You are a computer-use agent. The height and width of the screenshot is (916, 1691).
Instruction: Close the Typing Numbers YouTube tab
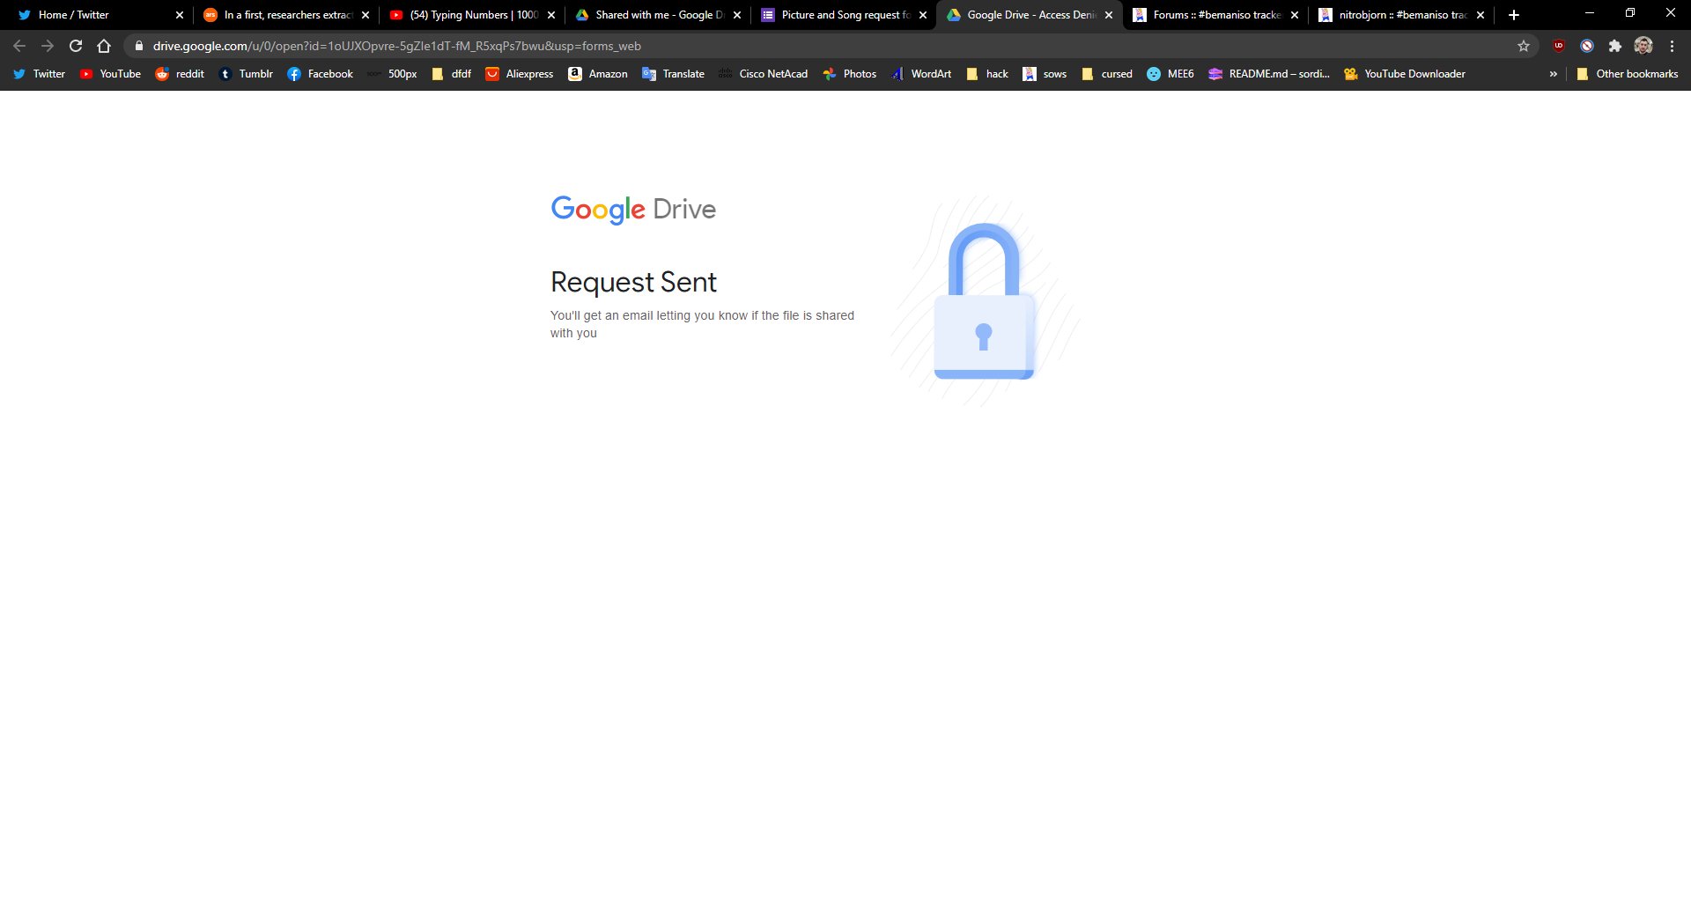pos(551,15)
